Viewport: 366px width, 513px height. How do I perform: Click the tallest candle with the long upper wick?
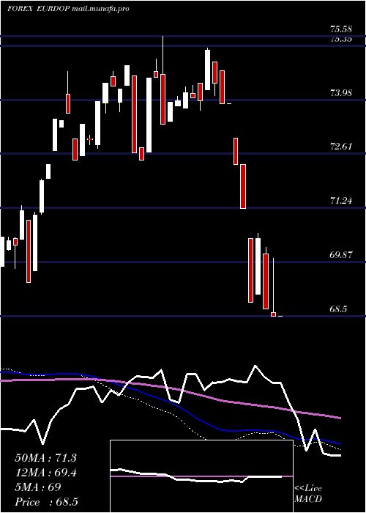tap(163, 80)
